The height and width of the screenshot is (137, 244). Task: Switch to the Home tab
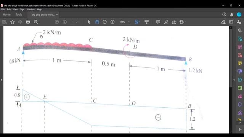pos(7,14)
